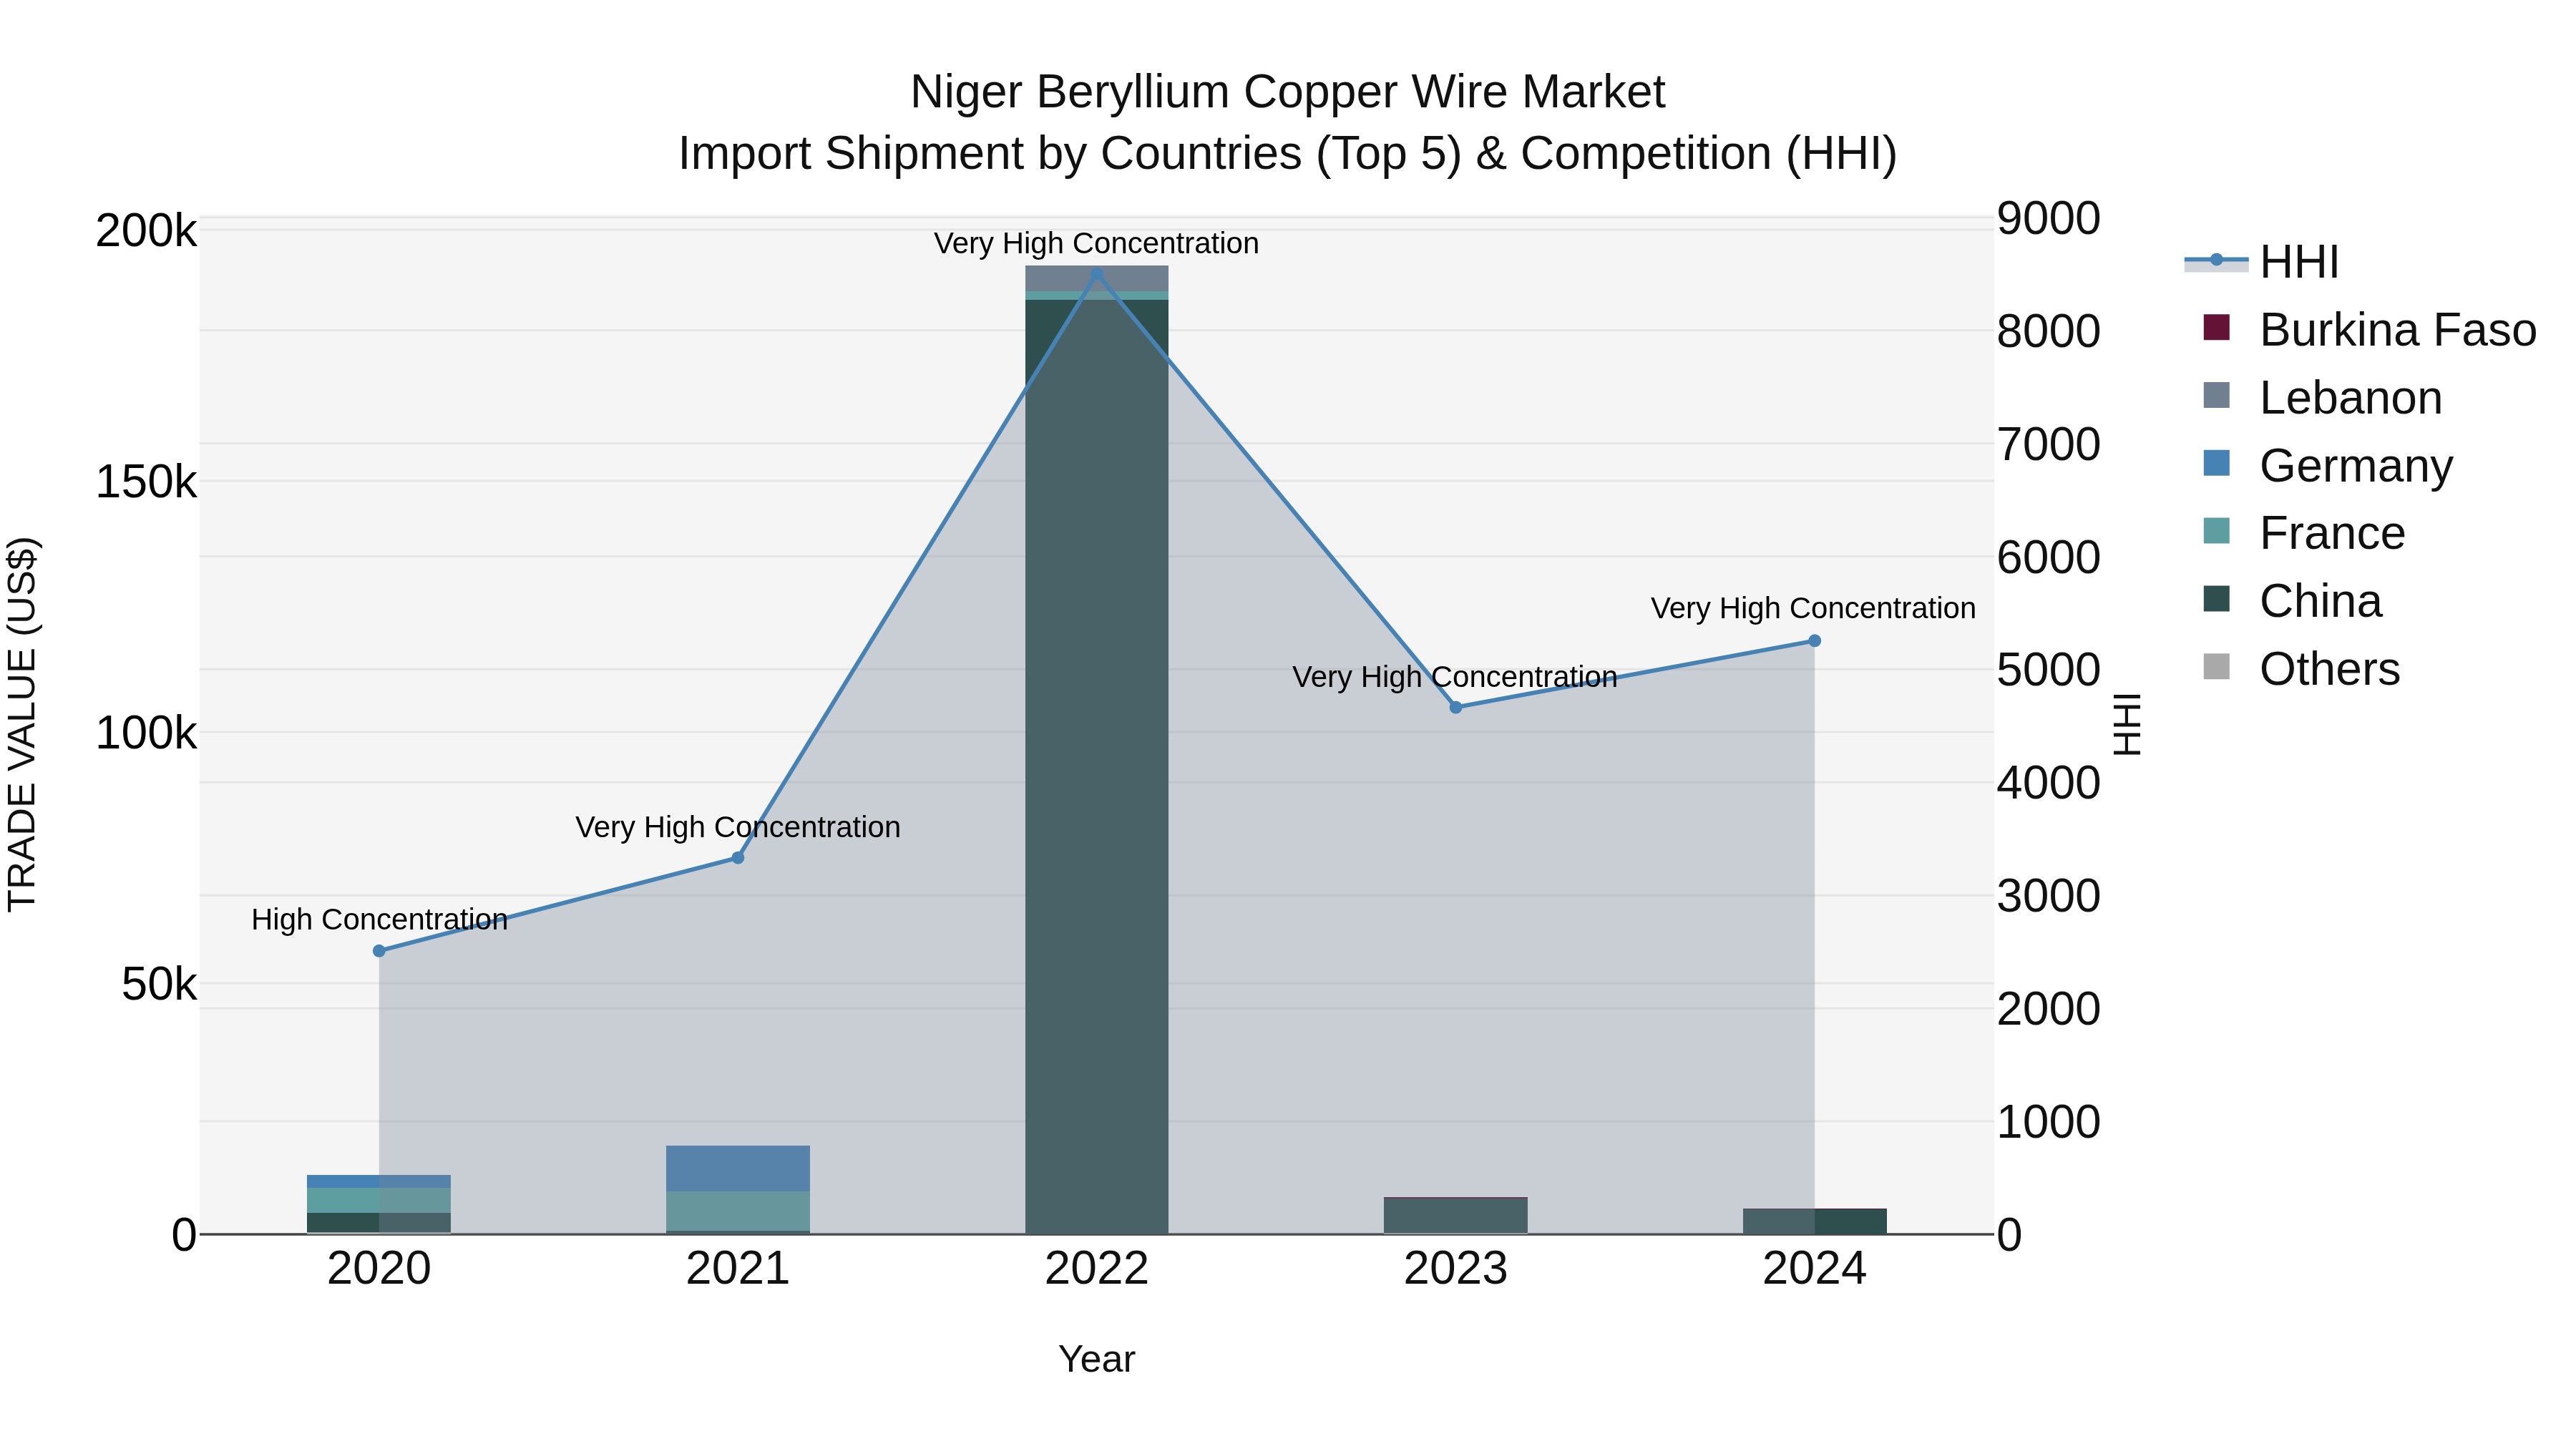Click 'Very High Concentration' annotation above 2022

point(1097,244)
